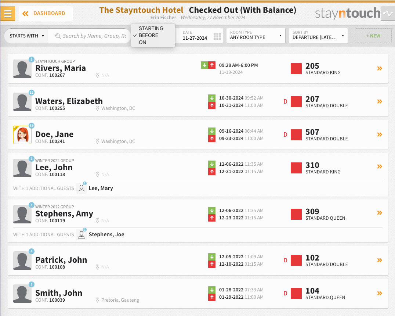Select additional guest Stephens, Joe
The height and width of the screenshot is (316, 395).
point(106,234)
